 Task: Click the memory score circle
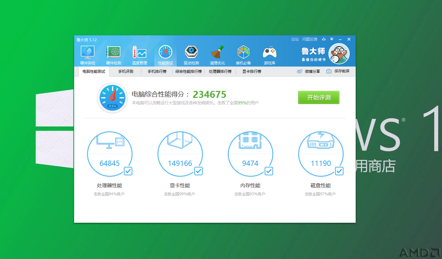[x=250, y=154]
